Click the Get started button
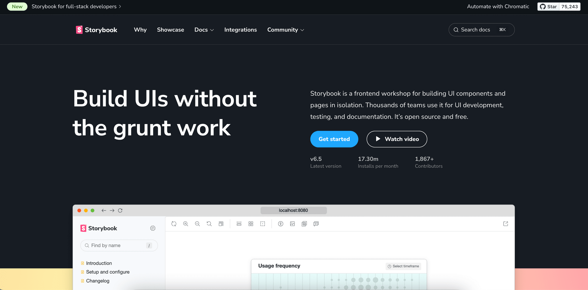The height and width of the screenshot is (290, 588). click(334, 139)
